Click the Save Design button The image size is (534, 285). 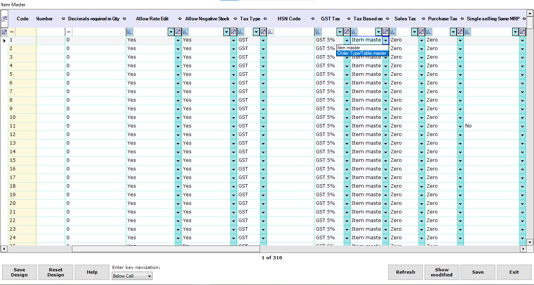pyautogui.click(x=19, y=272)
